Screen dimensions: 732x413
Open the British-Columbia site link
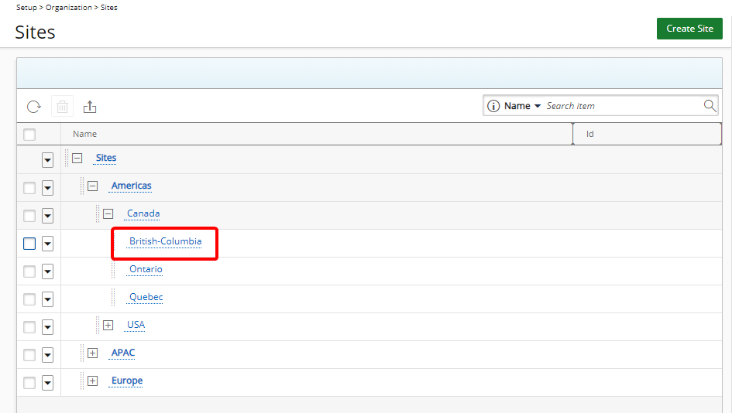point(165,241)
